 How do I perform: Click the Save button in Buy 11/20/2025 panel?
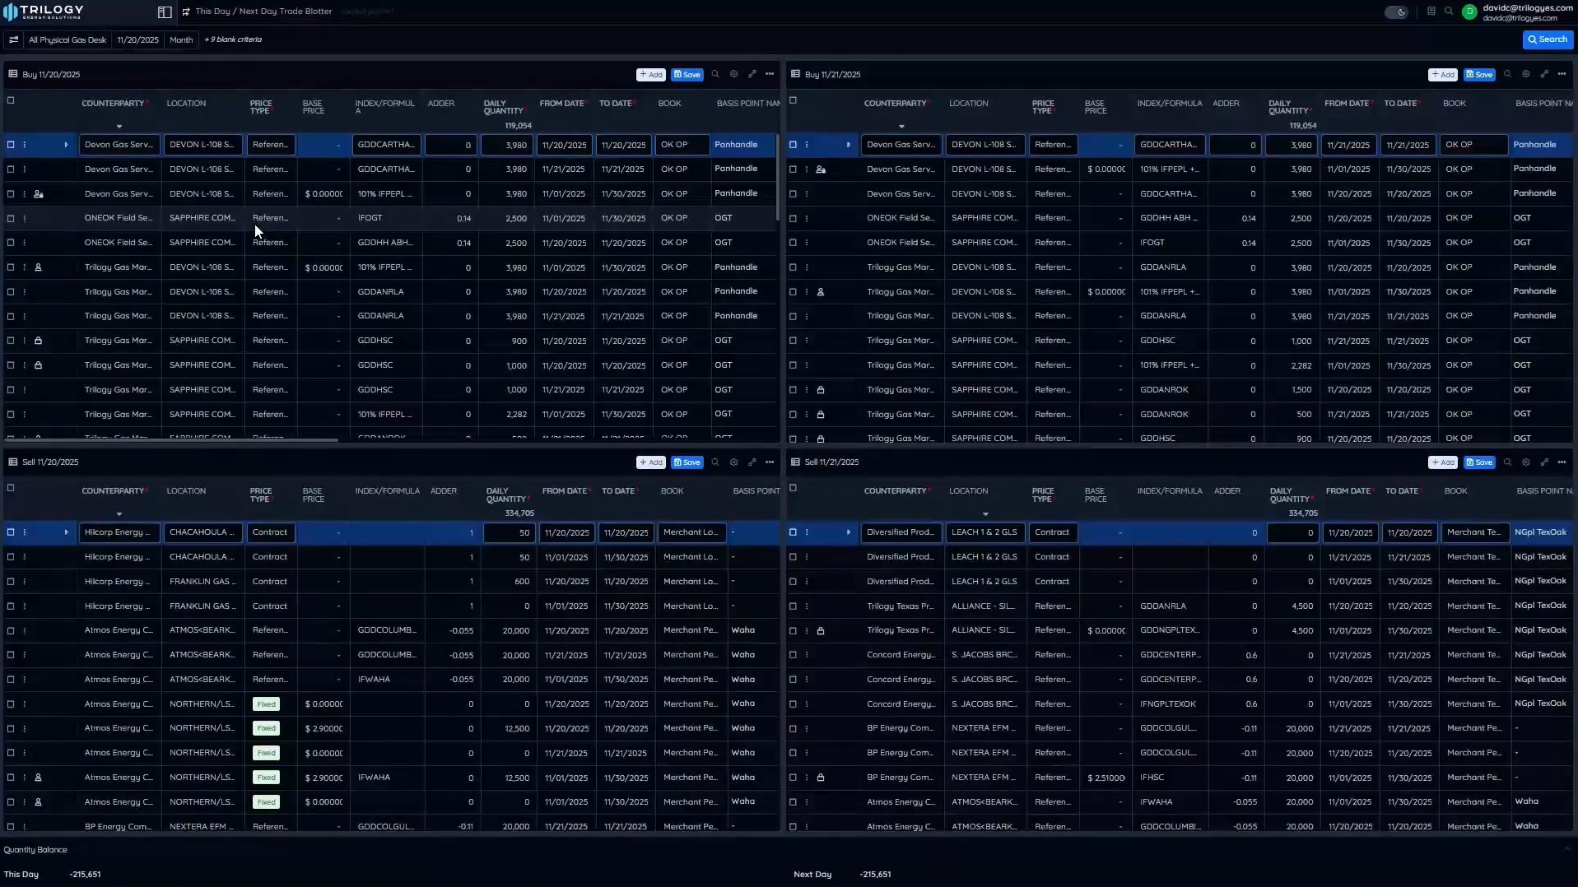(x=687, y=74)
